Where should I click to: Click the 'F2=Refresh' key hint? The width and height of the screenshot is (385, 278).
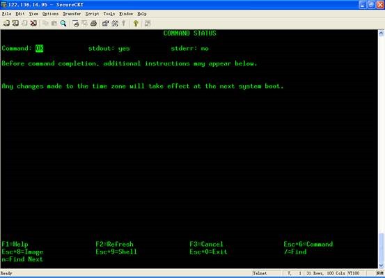point(114,244)
